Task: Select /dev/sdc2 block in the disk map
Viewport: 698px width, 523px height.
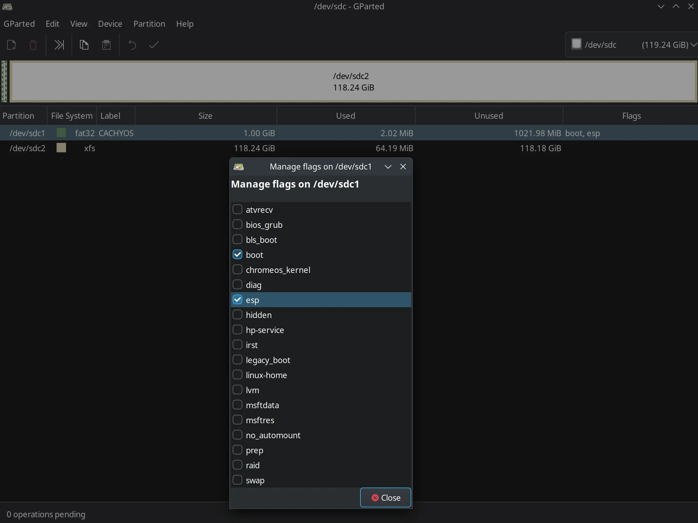Action: coord(354,81)
